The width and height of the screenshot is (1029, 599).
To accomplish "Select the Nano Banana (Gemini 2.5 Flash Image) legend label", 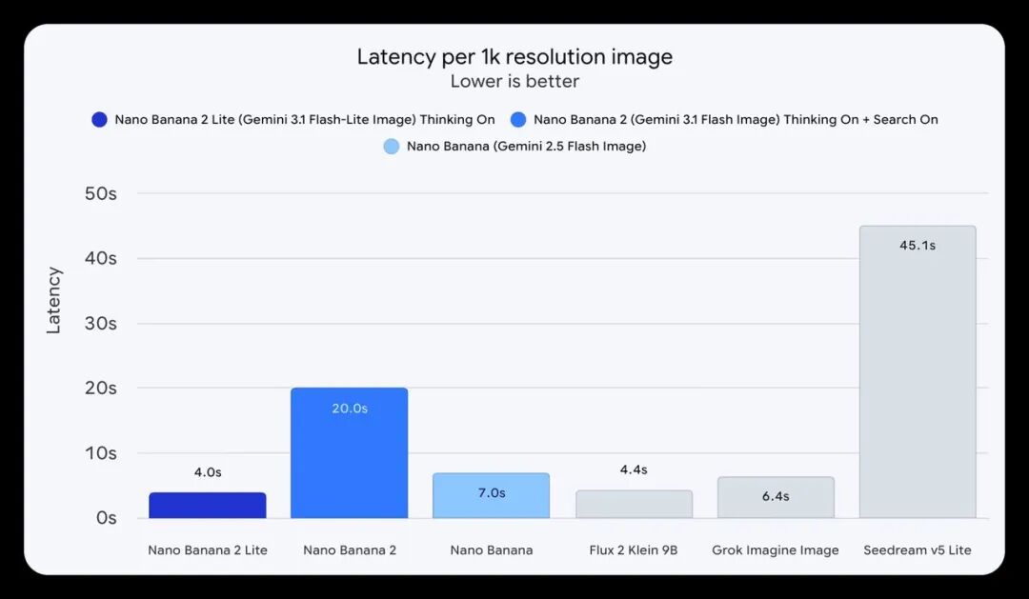I will [x=526, y=147].
